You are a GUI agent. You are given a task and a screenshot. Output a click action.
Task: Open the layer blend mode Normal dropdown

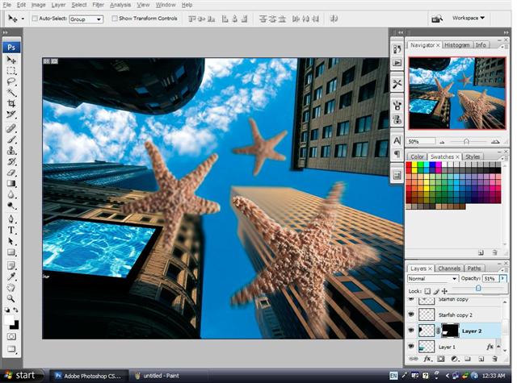click(432, 279)
